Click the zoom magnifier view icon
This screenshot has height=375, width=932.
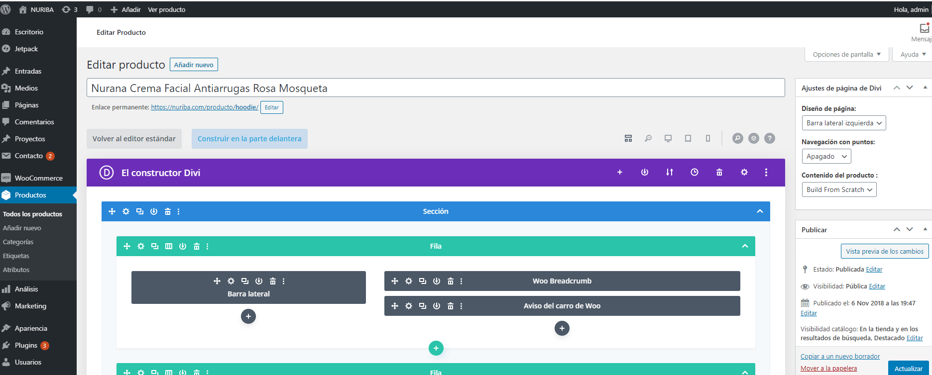click(x=648, y=138)
